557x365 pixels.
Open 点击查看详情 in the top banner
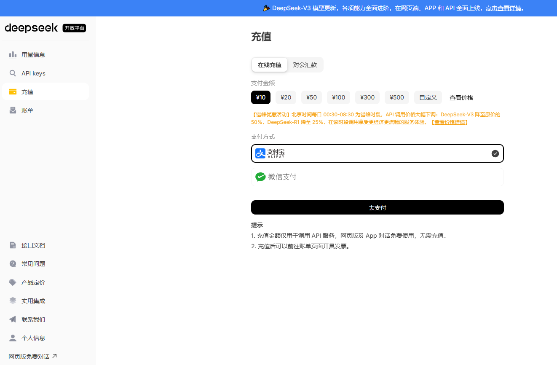tap(503, 8)
